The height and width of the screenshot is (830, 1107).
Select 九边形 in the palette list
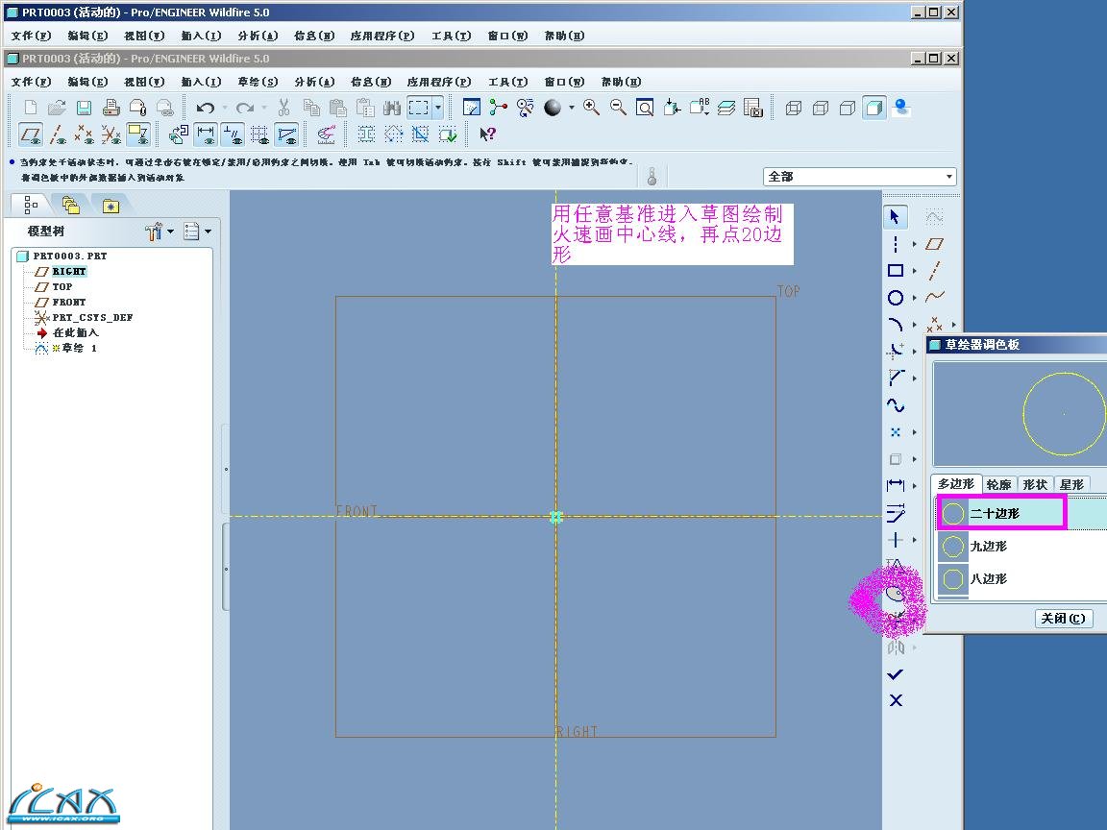(x=1021, y=546)
